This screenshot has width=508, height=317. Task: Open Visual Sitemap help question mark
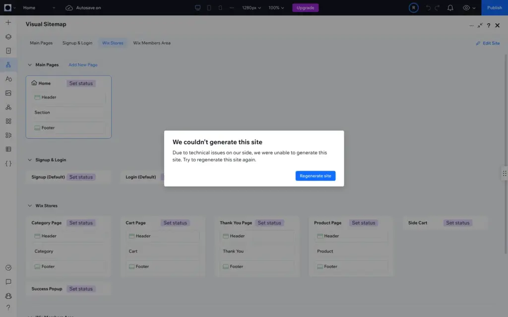489,26
